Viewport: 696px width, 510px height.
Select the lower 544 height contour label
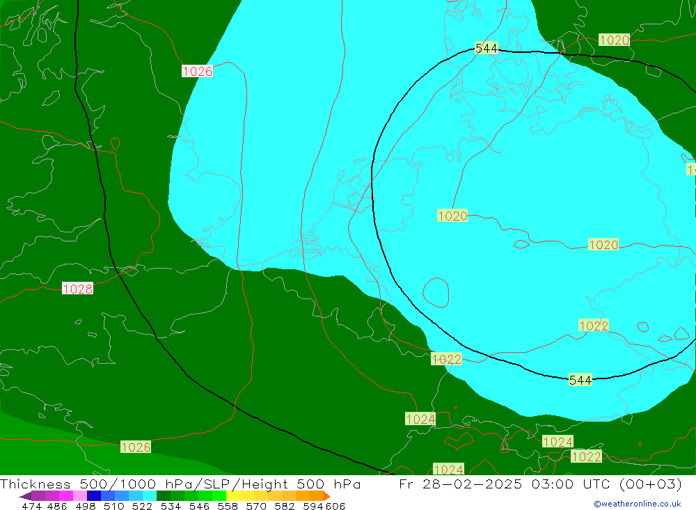[580, 380]
